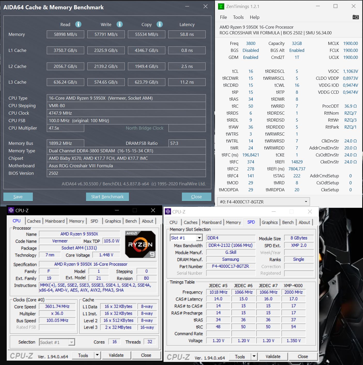Click the Core Speed value 3601.74 MHz
Image resolution: width=363 pixels, height=365 pixels.
click(x=57, y=306)
